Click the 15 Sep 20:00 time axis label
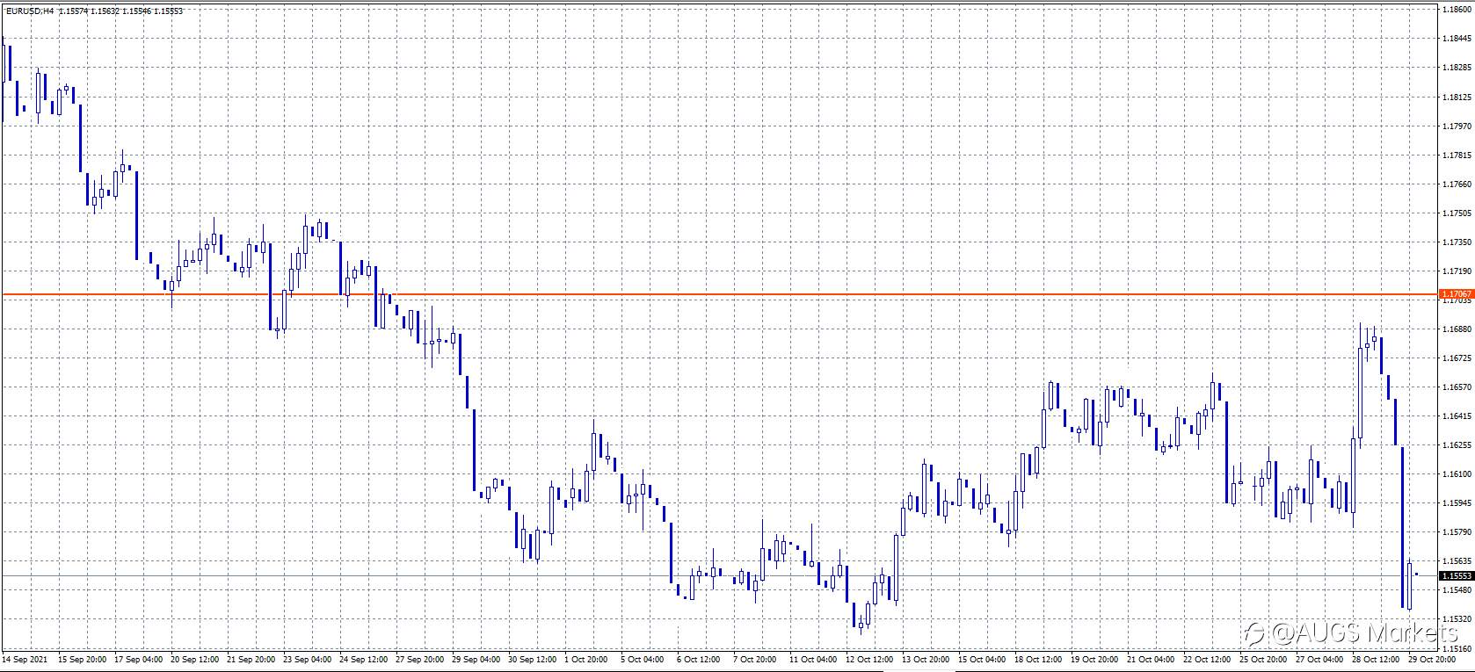This screenshot has height=672, width=1475. click(84, 658)
